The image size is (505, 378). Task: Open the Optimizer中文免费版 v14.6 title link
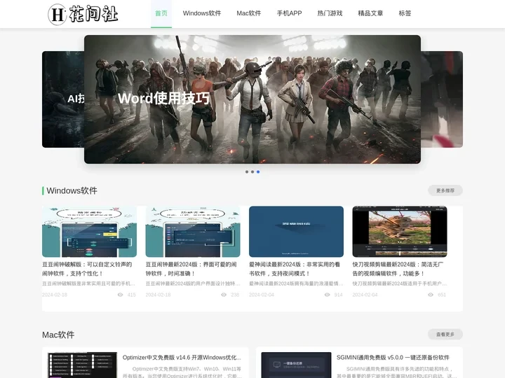point(182,358)
